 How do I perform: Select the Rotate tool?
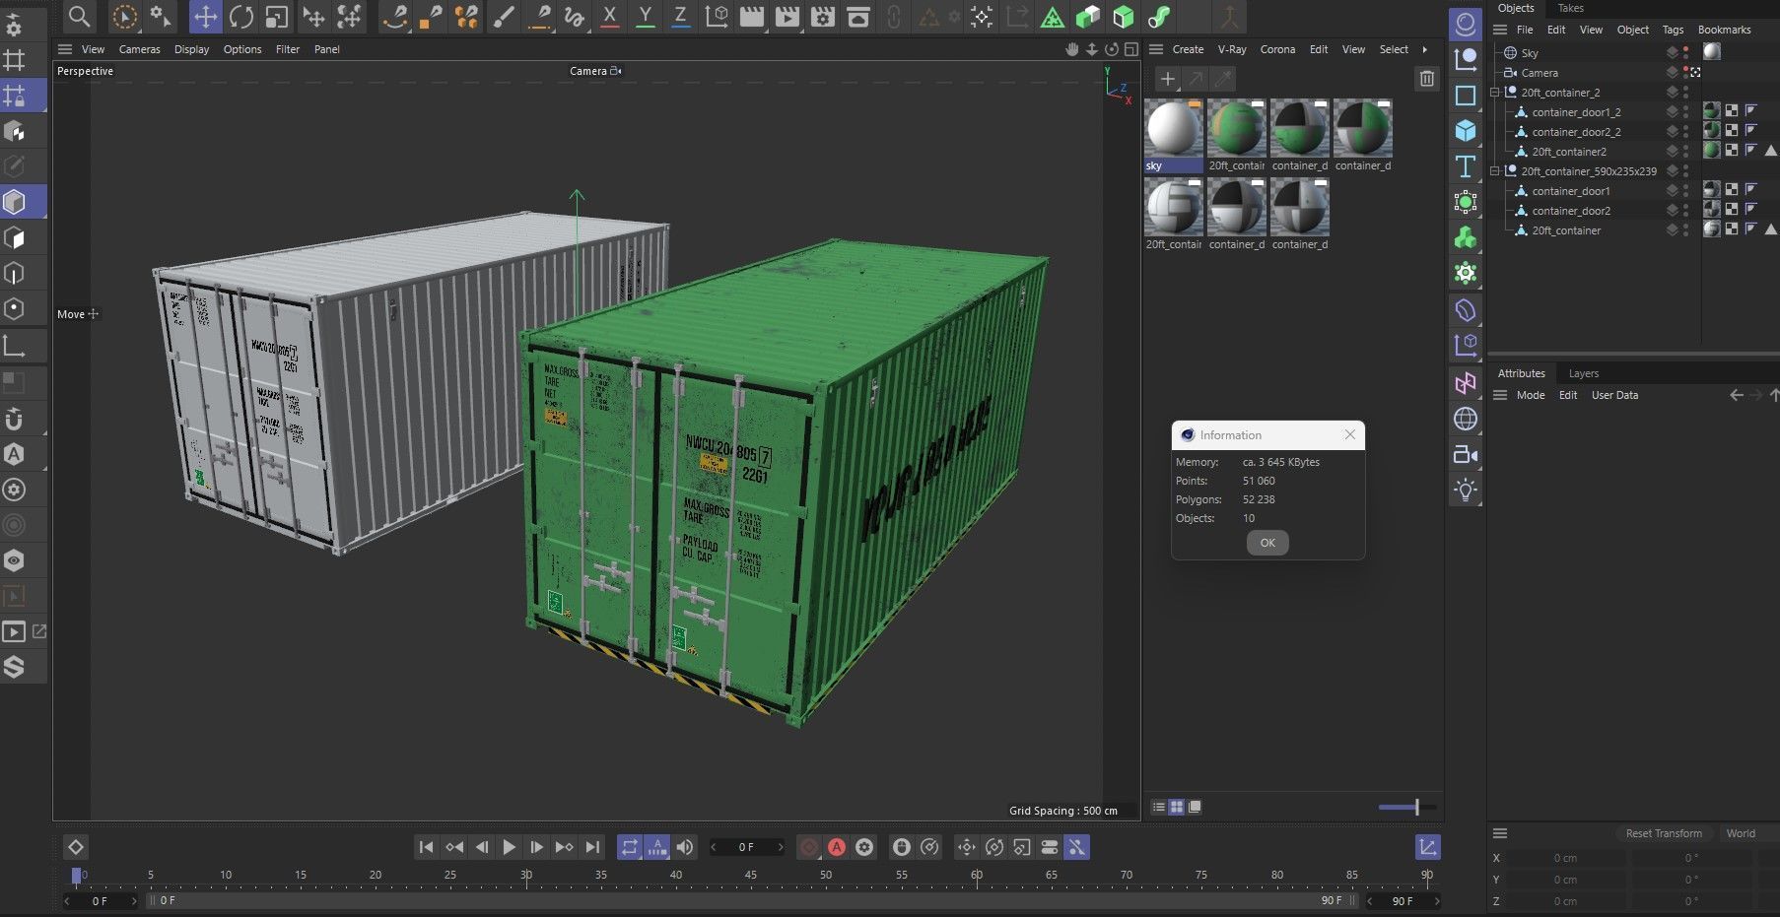[240, 17]
